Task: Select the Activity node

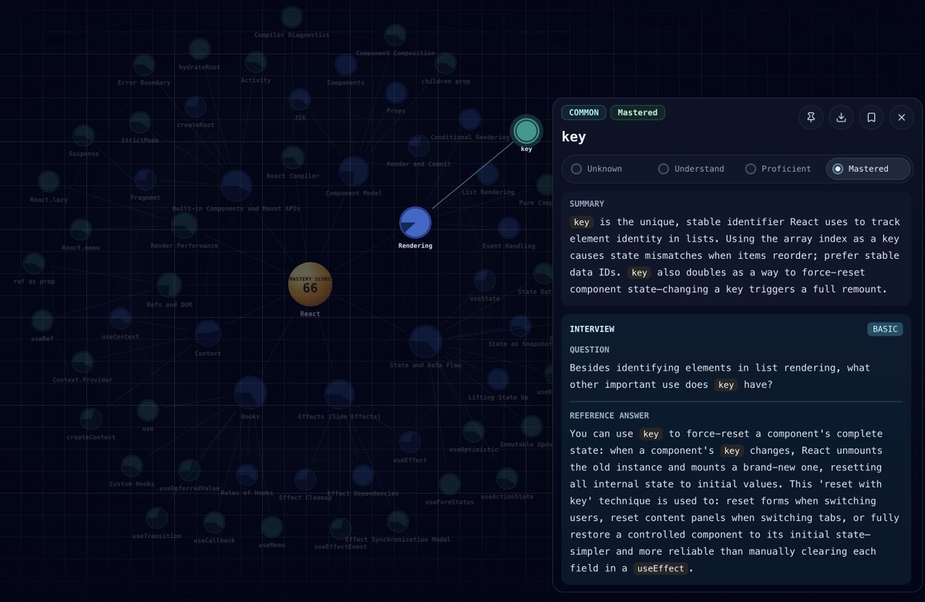Action: point(256,62)
